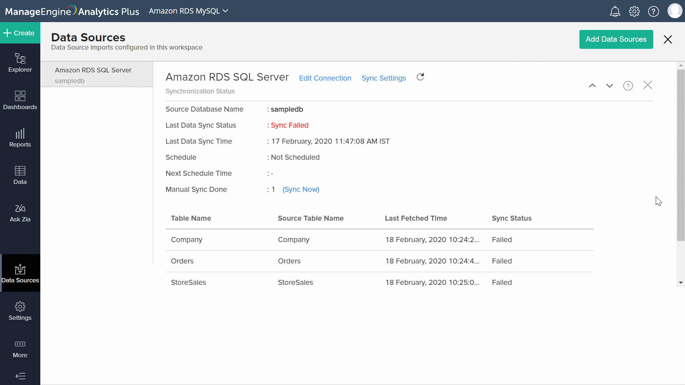Open the Reports sidebar icon
This screenshot has height=385, width=685.
point(20,138)
